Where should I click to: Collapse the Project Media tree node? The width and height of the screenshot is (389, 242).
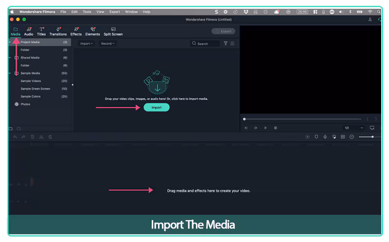[10, 42]
